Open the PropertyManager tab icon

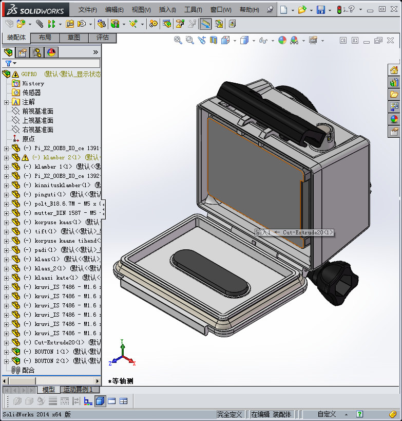coord(22,52)
